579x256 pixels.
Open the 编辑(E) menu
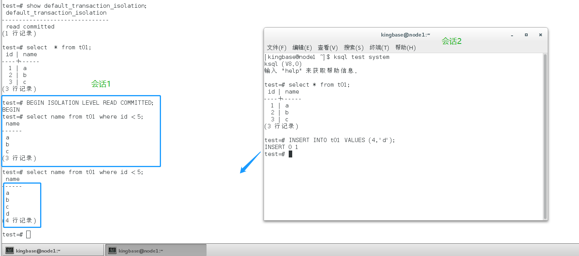pyautogui.click(x=302, y=48)
